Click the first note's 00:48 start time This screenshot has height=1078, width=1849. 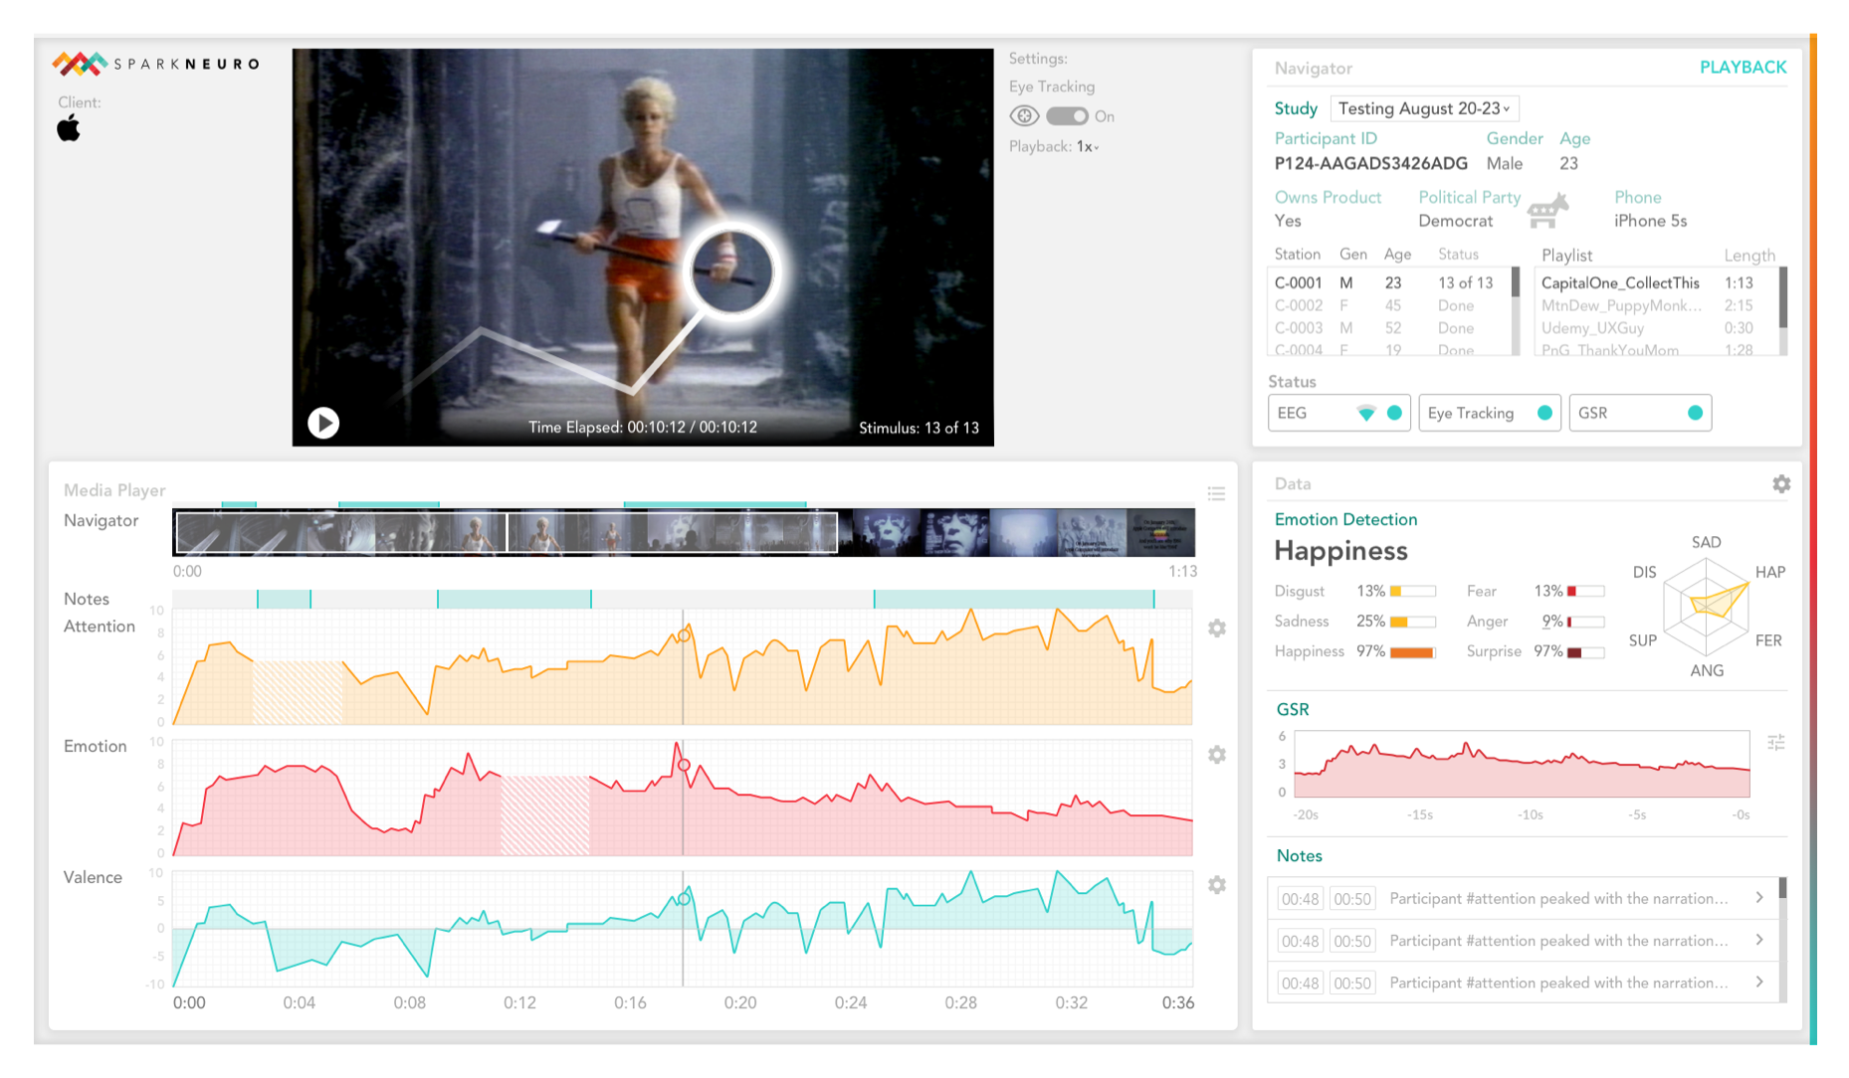pos(1300,899)
